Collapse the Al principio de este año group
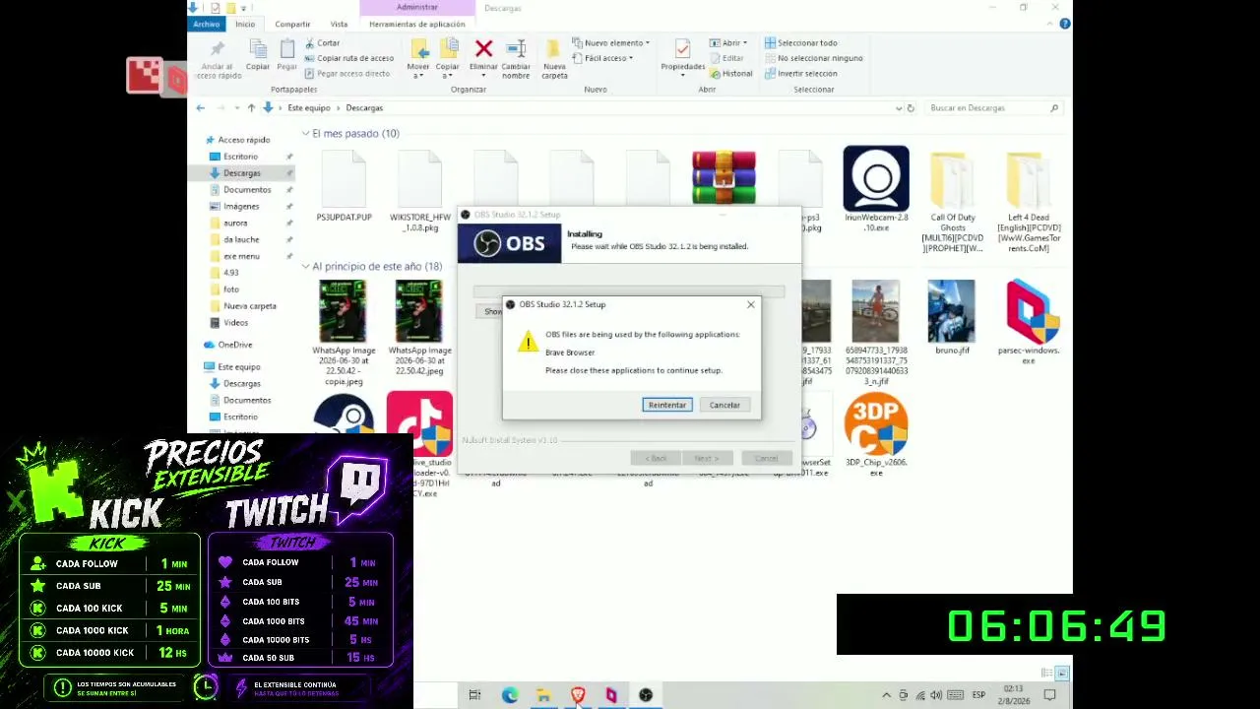The image size is (1260, 709). (306, 267)
